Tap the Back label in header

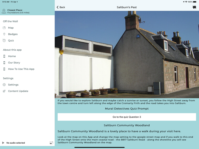pyautogui.click(x=62, y=7)
